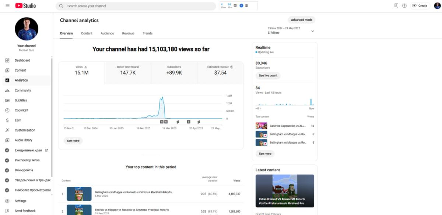Click the Settings label in sidebar
This screenshot has width=442, height=215.
[21, 201]
